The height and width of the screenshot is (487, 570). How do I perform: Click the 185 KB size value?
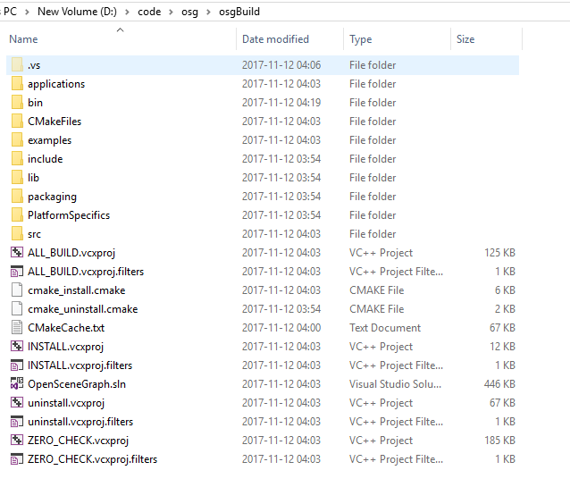point(499,440)
